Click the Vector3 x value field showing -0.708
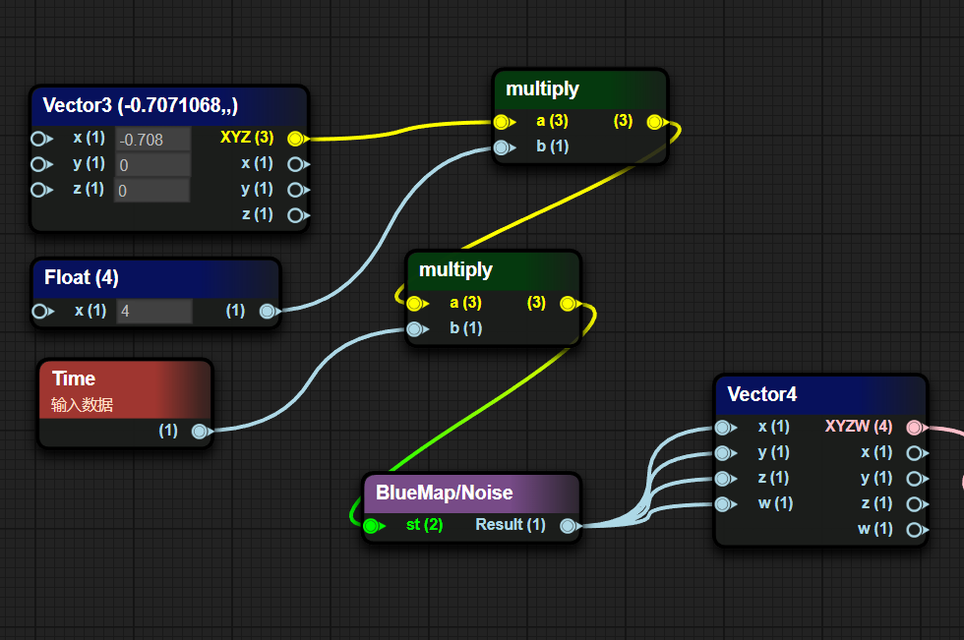The image size is (964, 640). pyautogui.click(x=152, y=140)
